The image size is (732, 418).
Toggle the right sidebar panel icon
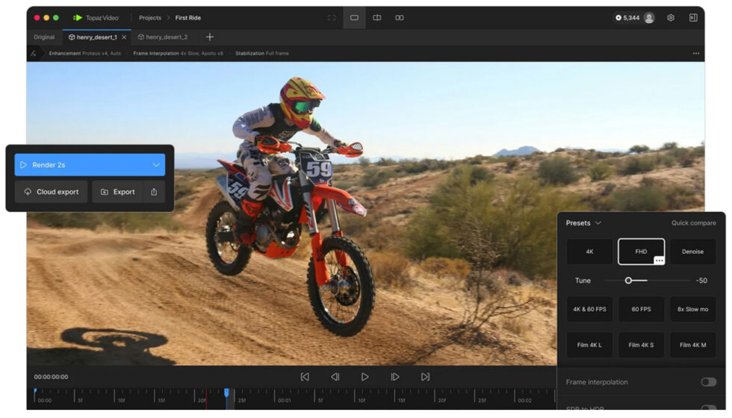coord(693,18)
